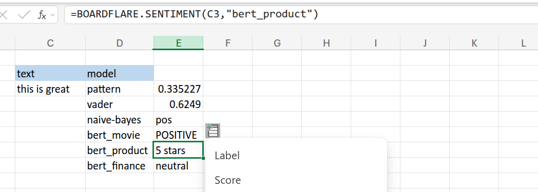Select the cell showing 'neutral'

179,166
